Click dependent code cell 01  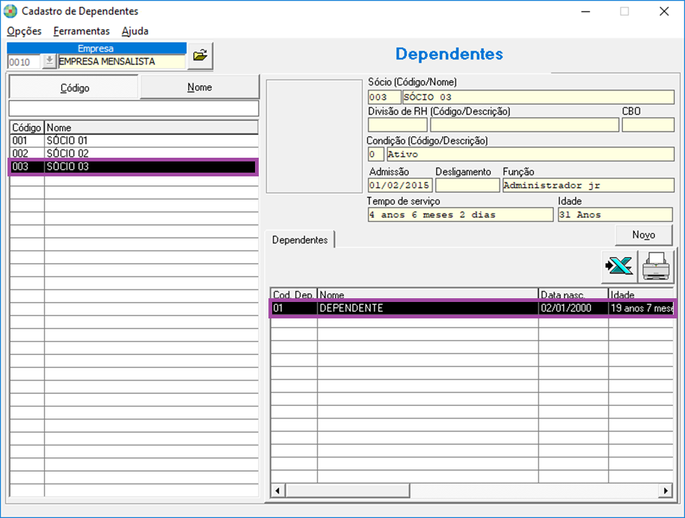pos(294,309)
